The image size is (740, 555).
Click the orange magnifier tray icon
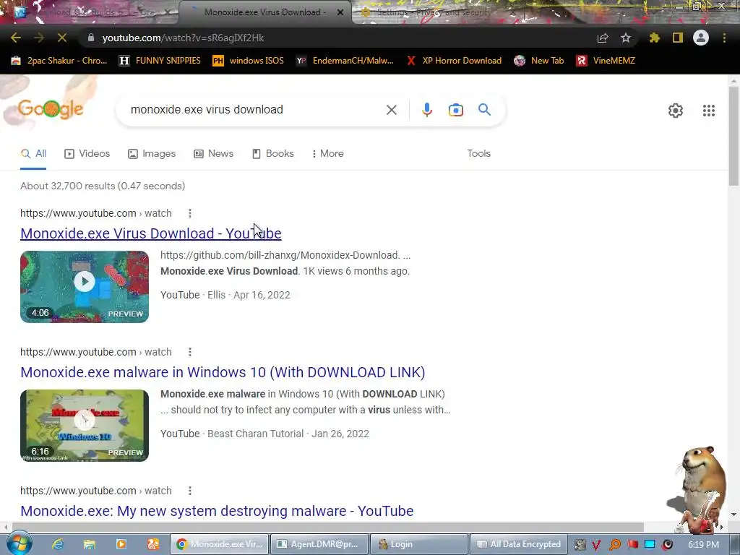[x=615, y=545]
